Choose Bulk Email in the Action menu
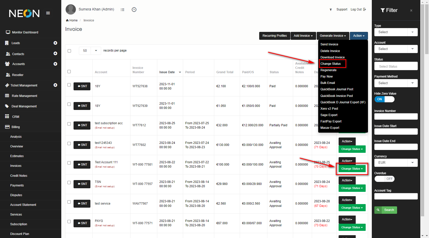This screenshot has width=429, height=238. [x=328, y=83]
